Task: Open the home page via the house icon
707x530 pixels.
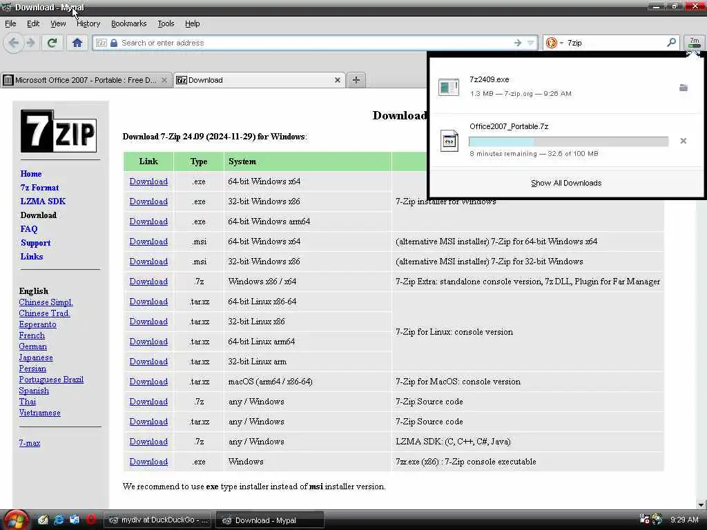Action: 77,43
